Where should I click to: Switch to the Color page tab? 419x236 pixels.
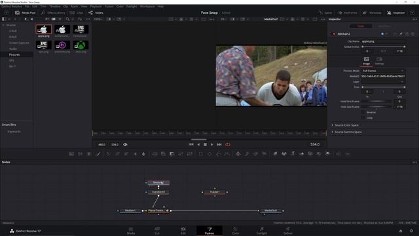click(x=236, y=231)
